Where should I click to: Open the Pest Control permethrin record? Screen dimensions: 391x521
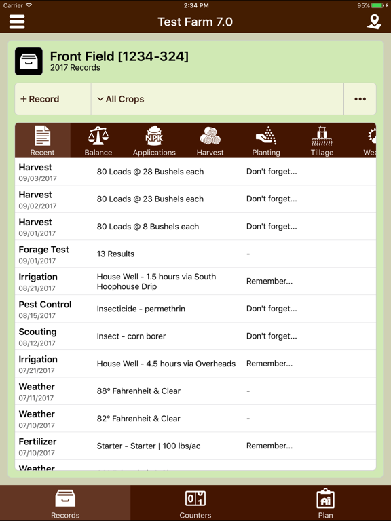pos(195,309)
